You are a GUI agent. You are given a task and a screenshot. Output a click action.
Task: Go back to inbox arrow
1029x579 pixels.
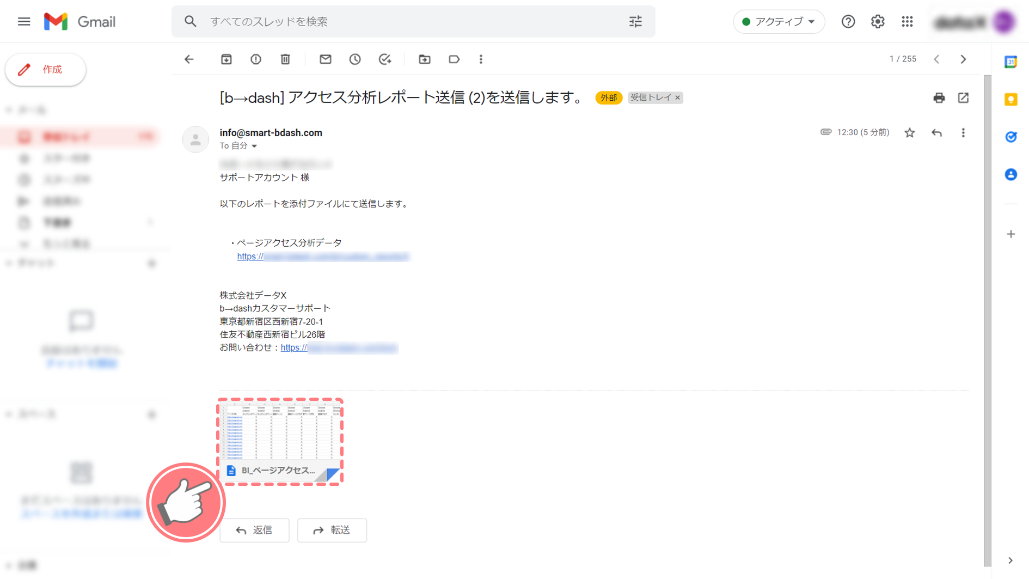point(189,59)
